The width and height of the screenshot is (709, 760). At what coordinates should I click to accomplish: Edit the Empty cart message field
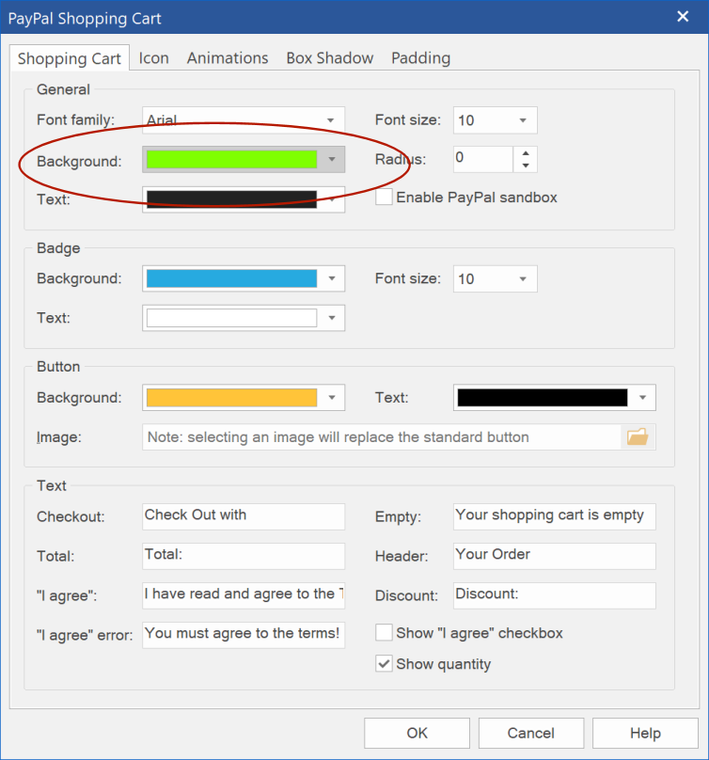(x=555, y=516)
